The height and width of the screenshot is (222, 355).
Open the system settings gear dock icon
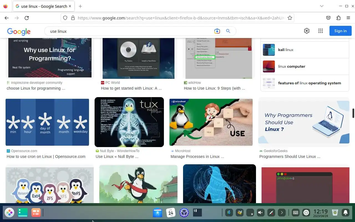[x=184, y=213]
